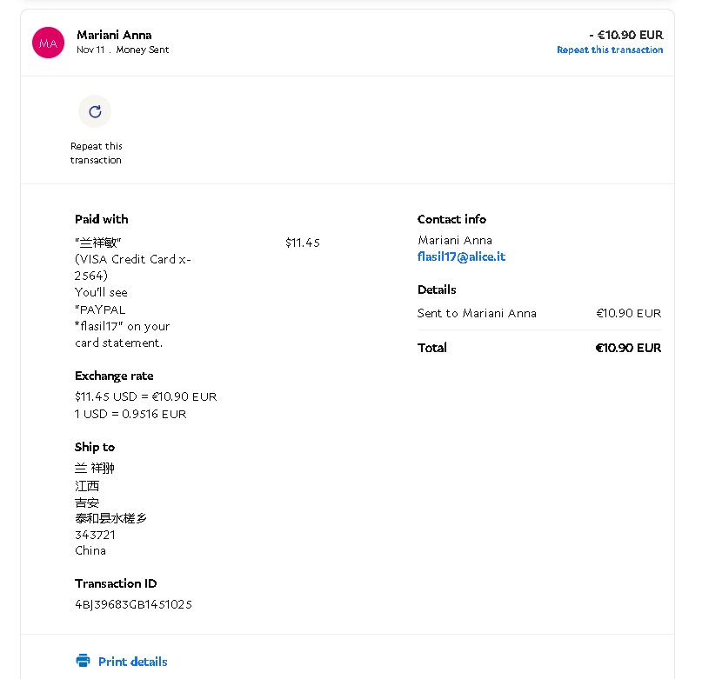Image resolution: width=722 pixels, height=679 pixels.
Task: Click the pink MA avatar circle
Action: [x=47, y=43]
